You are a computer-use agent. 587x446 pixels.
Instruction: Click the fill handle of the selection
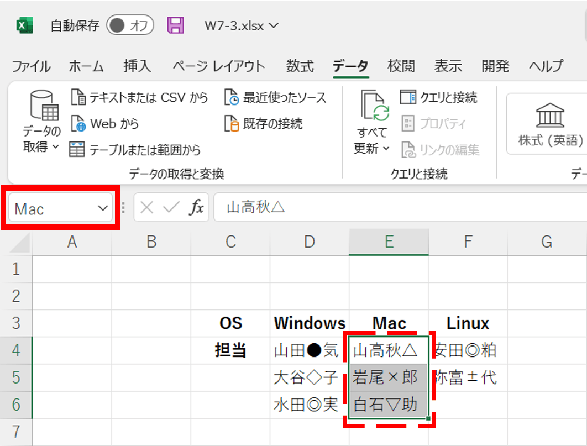(428, 418)
